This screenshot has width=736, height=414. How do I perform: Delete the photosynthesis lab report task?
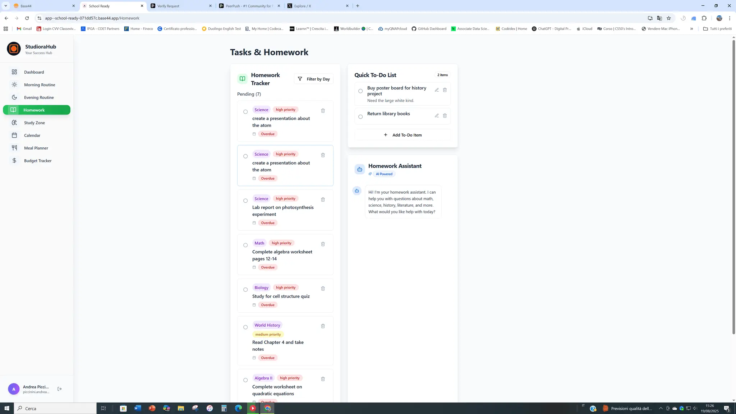point(323,200)
